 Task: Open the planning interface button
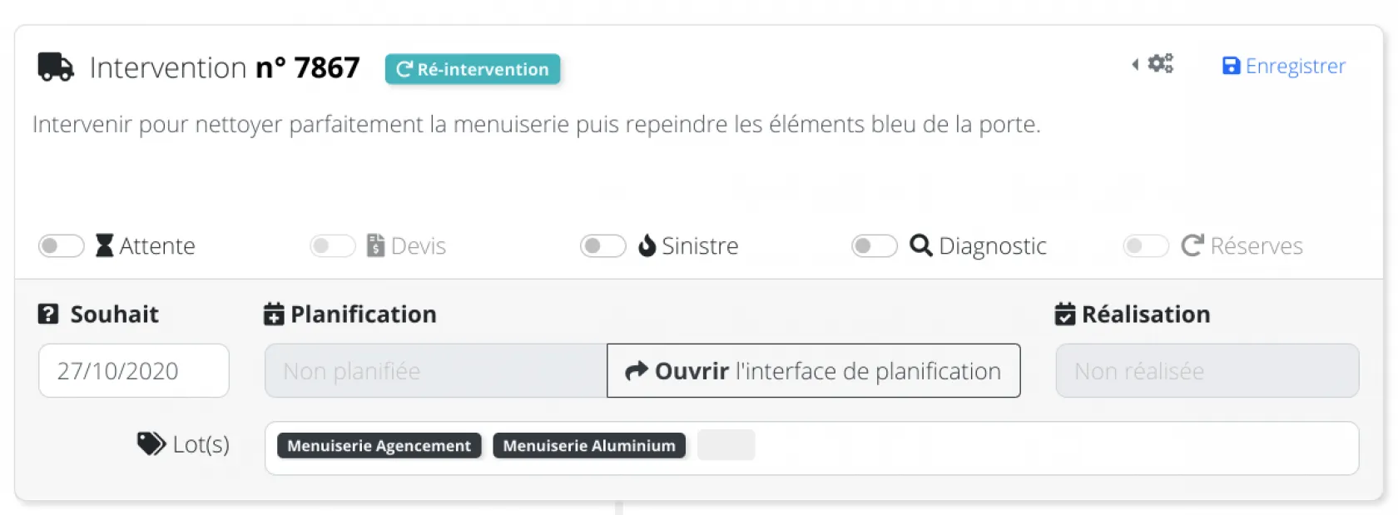click(x=813, y=371)
